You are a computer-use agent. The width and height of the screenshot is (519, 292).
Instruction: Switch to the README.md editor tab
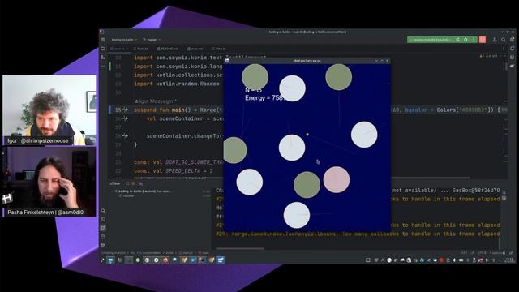coord(168,49)
